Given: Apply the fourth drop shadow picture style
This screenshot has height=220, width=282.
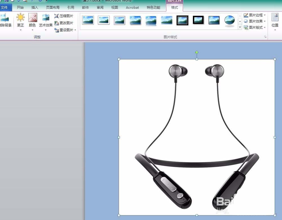Looking at the screenshot, I should click(135, 20).
